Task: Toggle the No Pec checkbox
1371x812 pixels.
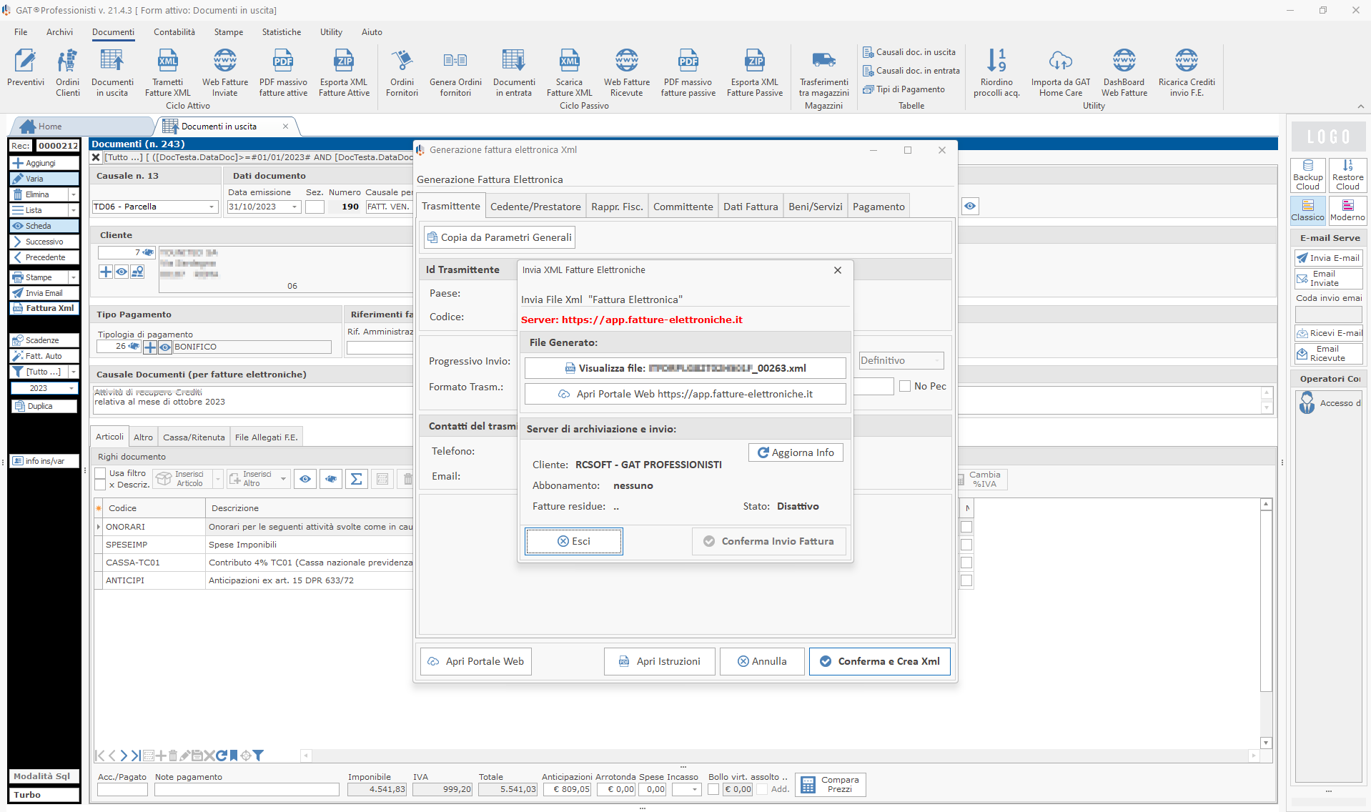Action: [x=905, y=386]
